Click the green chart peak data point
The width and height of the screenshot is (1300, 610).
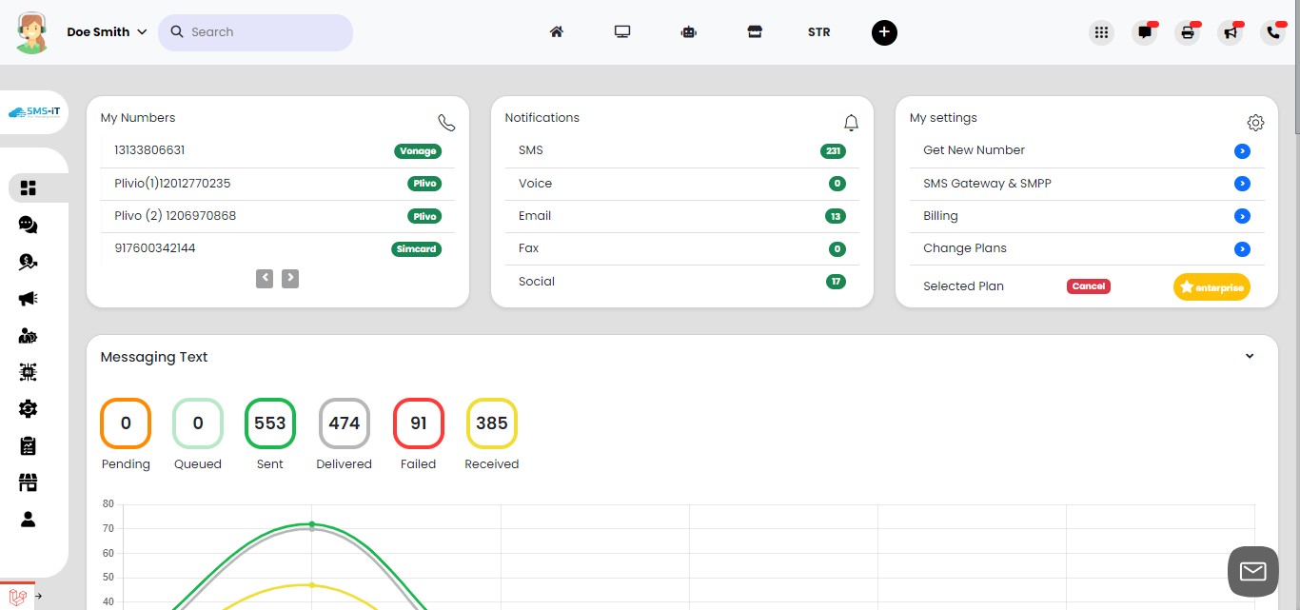click(x=312, y=524)
